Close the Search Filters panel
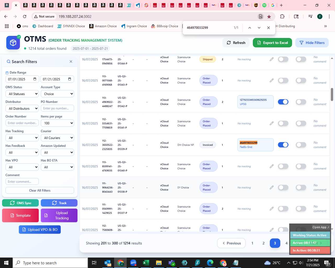Image resolution: width=335 pixels, height=268 pixels. (71, 62)
